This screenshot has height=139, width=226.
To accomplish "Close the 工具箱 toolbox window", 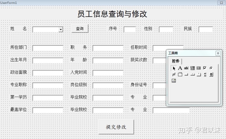I will [x=218, y=53].
